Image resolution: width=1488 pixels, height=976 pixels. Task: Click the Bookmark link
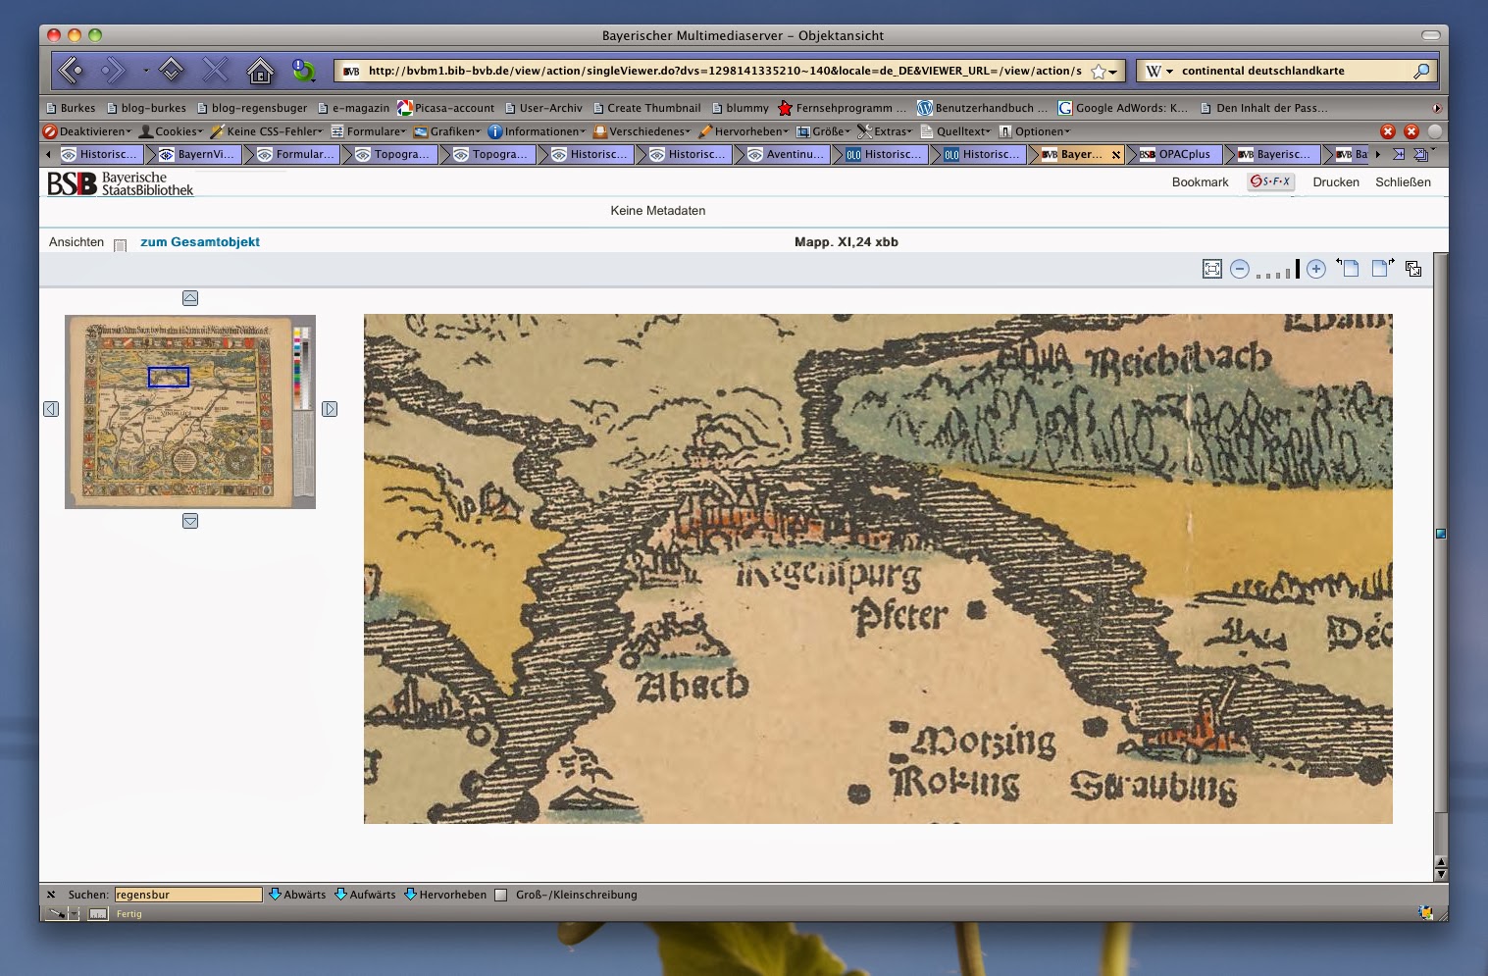1201,182
